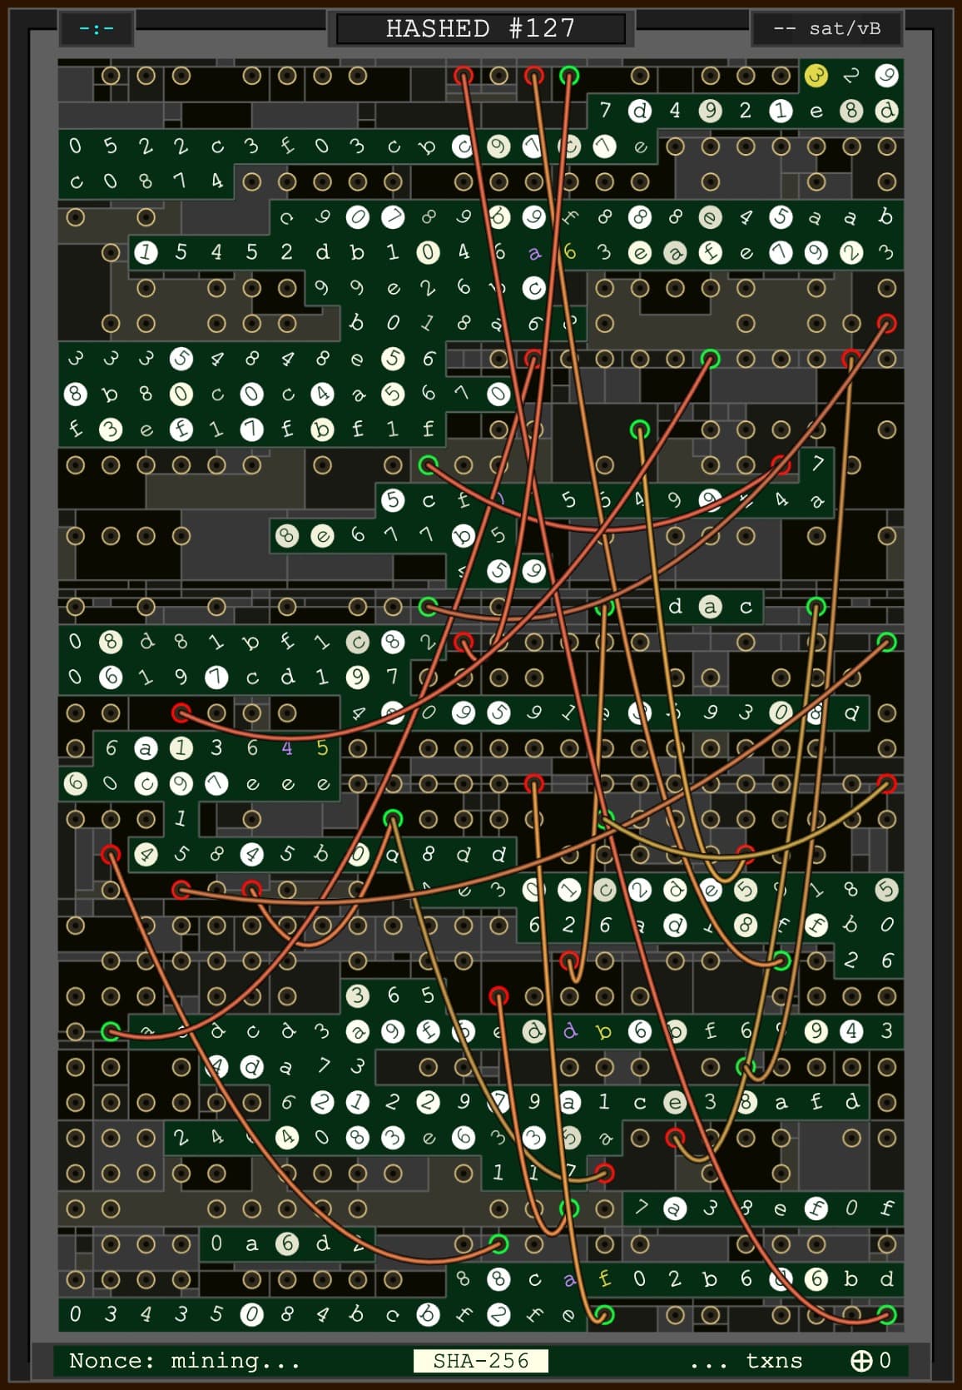This screenshot has height=1390, width=962.
Task: Click the red jack right of the 117 digits
Action: (x=605, y=1173)
